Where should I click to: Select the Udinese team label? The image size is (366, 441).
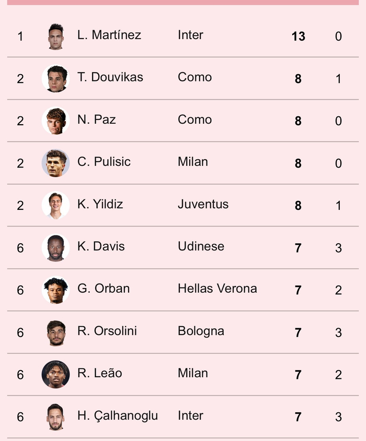[x=201, y=246]
